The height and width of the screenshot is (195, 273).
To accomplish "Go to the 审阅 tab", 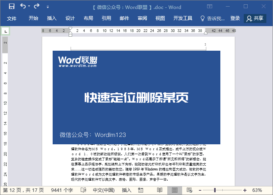I will click(142, 18).
